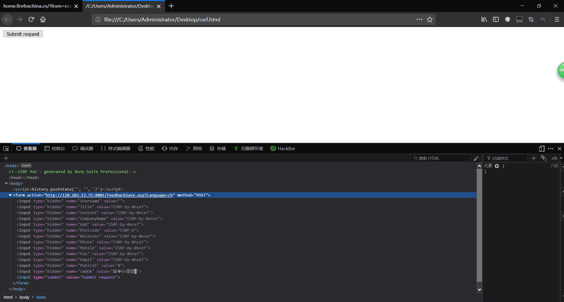Take a screenshot using the crop icon
Viewport: 564px width, 302px height.
tap(531, 19)
